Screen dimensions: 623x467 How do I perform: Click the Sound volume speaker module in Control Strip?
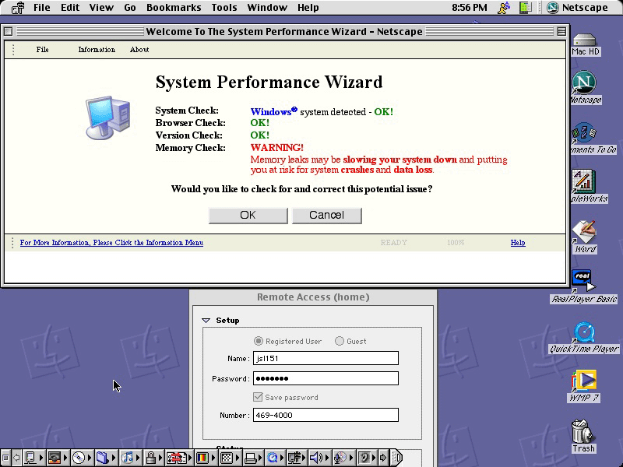[x=315, y=458]
